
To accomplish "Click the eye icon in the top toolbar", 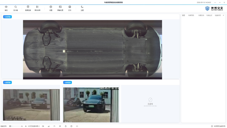I will 6,7.
